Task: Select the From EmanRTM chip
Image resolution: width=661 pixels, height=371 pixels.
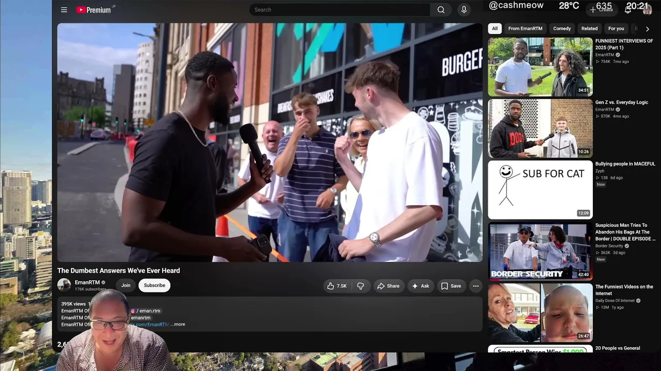Action: pyautogui.click(x=525, y=29)
